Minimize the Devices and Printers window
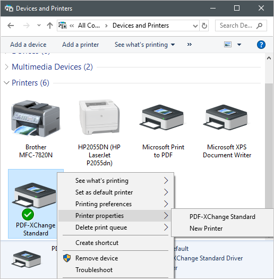Image resolution: width=274 pixels, height=279 pixels. pos(212,8)
